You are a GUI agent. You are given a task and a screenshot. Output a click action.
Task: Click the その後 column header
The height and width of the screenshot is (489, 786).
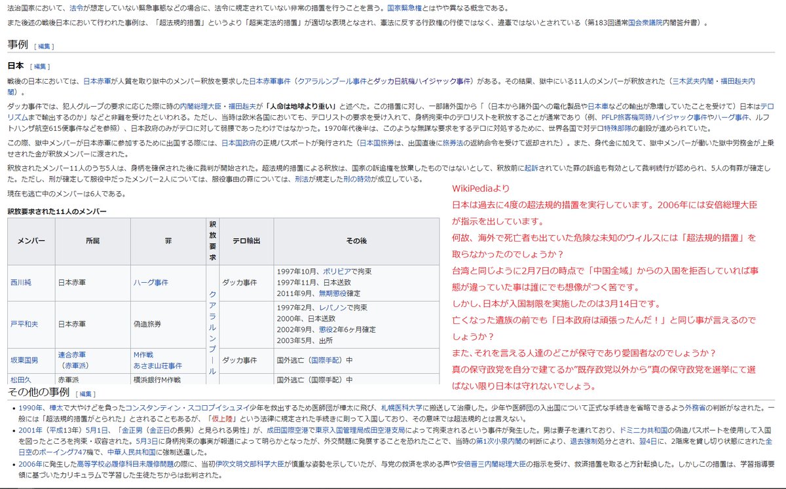[357, 241]
